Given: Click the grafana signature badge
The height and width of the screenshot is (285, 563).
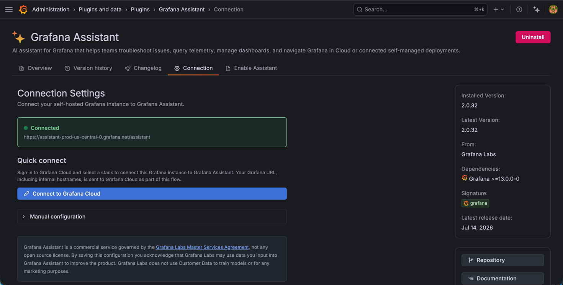Looking at the screenshot, I should point(475,203).
